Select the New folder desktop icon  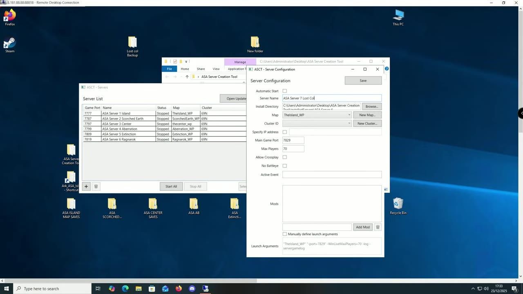click(x=255, y=45)
